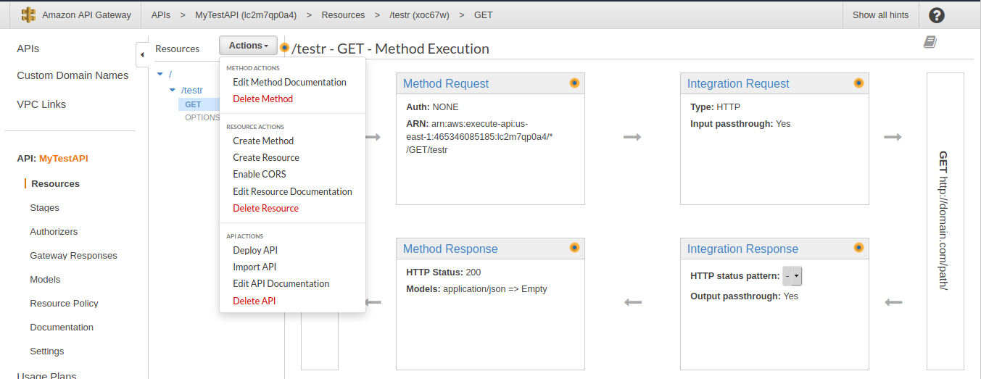Image resolution: width=981 pixels, height=379 pixels.
Task: Go to Resource Policy in sidebar
Action: (x=64, y=303)
